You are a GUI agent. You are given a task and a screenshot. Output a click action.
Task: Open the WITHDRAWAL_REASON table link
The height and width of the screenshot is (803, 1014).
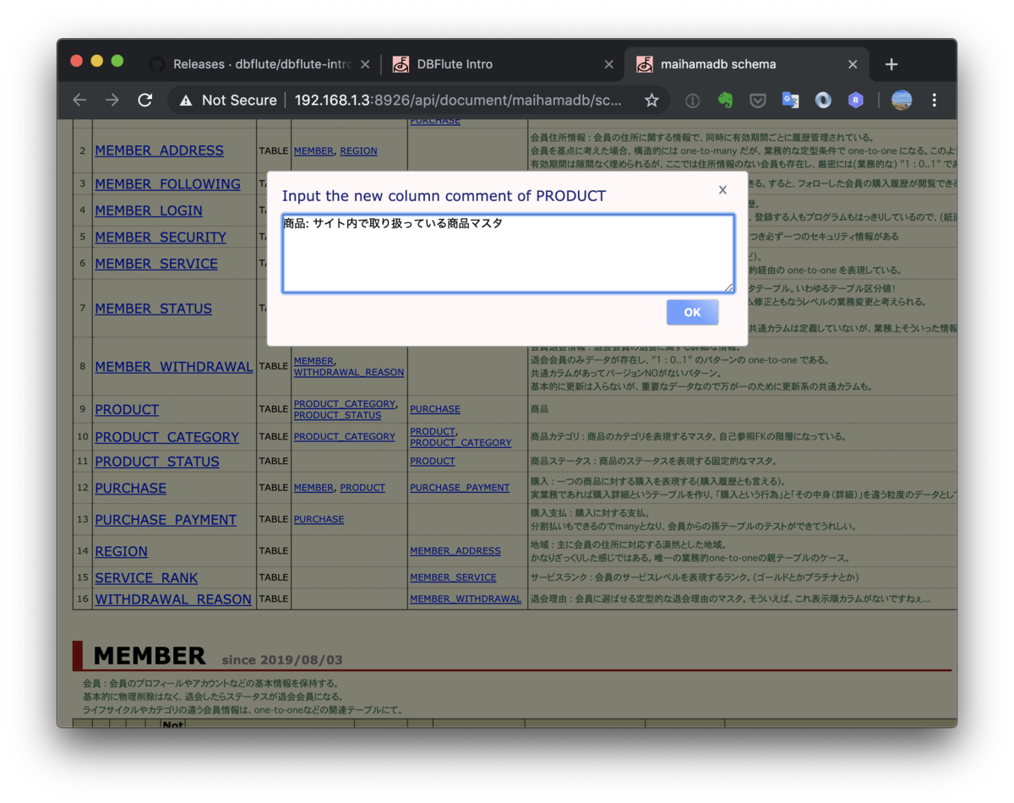[173, 598]
